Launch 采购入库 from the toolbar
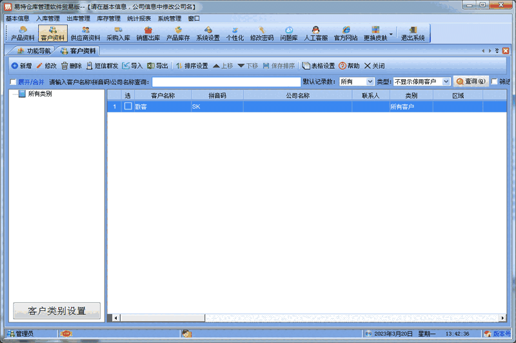Viewport: 516px width, 343px height. point(119,33)
